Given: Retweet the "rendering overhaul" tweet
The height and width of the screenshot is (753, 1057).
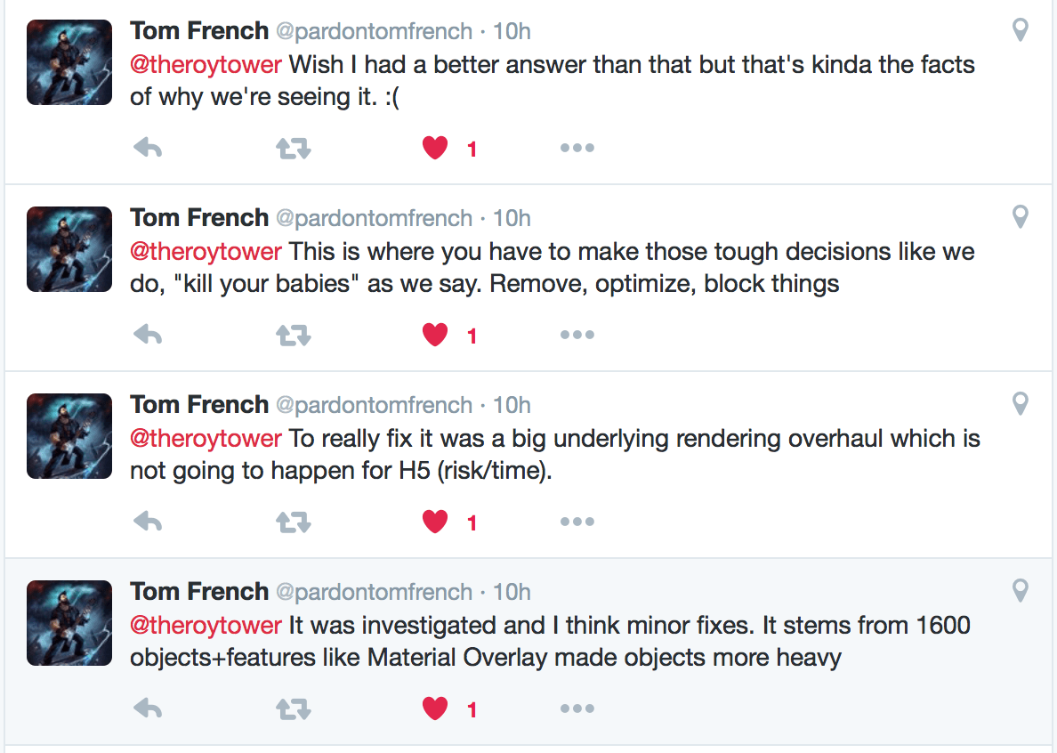Looking at the screenshot, I should [x=293, y=522].
